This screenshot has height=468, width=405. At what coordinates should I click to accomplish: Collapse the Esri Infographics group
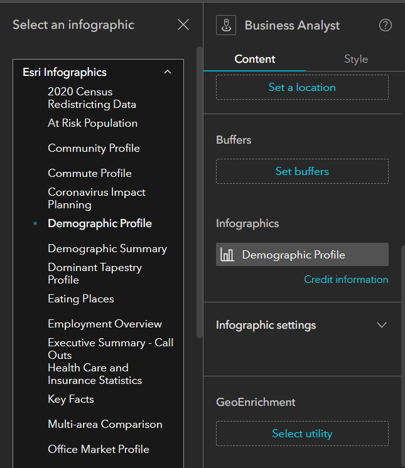click(x=167, y=72)
